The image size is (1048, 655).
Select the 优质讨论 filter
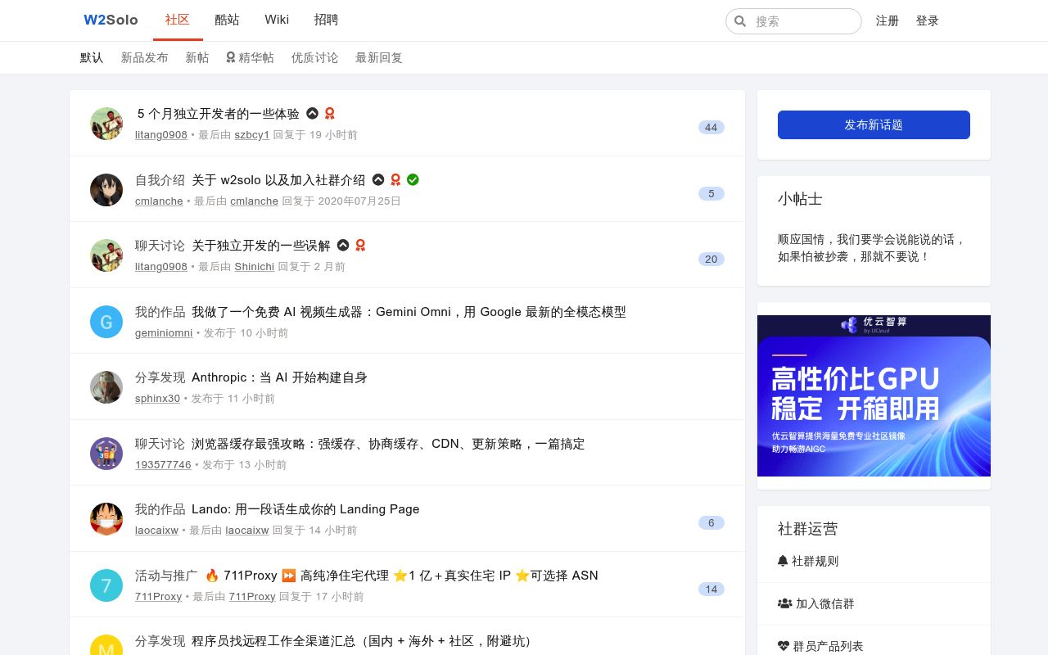point(314,57)
